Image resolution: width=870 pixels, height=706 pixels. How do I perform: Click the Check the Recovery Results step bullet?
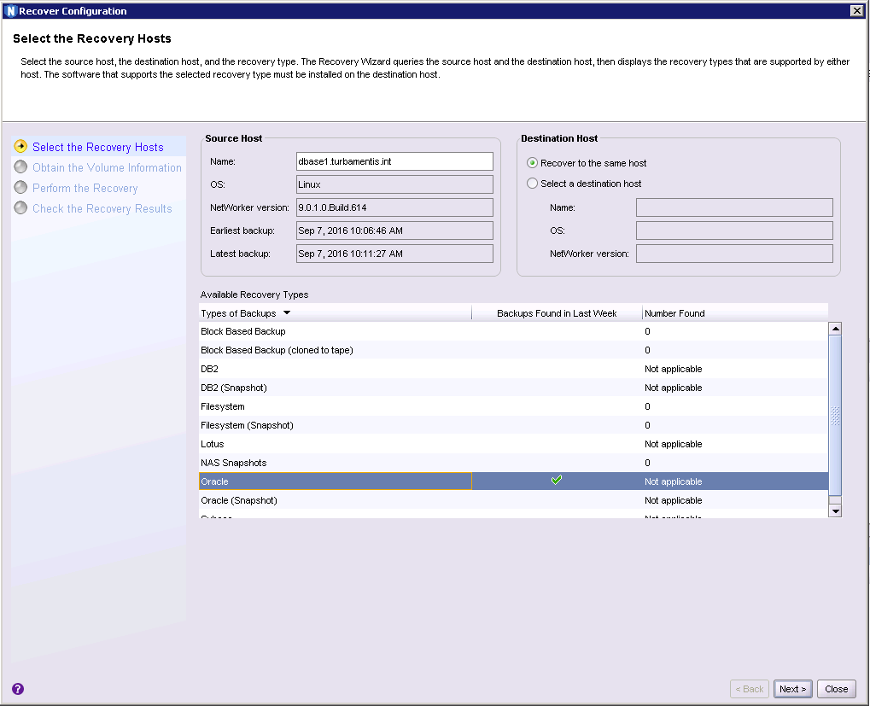pyautogui.click(x=21, y=208)
